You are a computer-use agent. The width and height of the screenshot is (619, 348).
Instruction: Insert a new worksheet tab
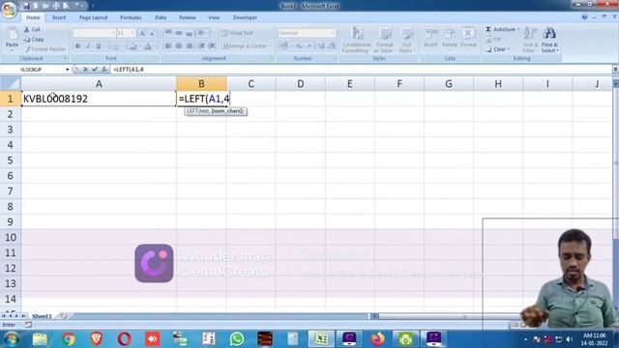point(63,316)
